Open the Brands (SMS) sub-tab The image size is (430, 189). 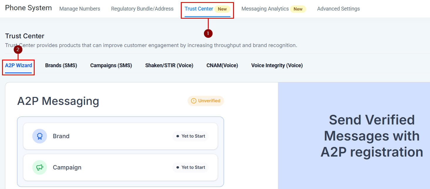pos(61,65)
